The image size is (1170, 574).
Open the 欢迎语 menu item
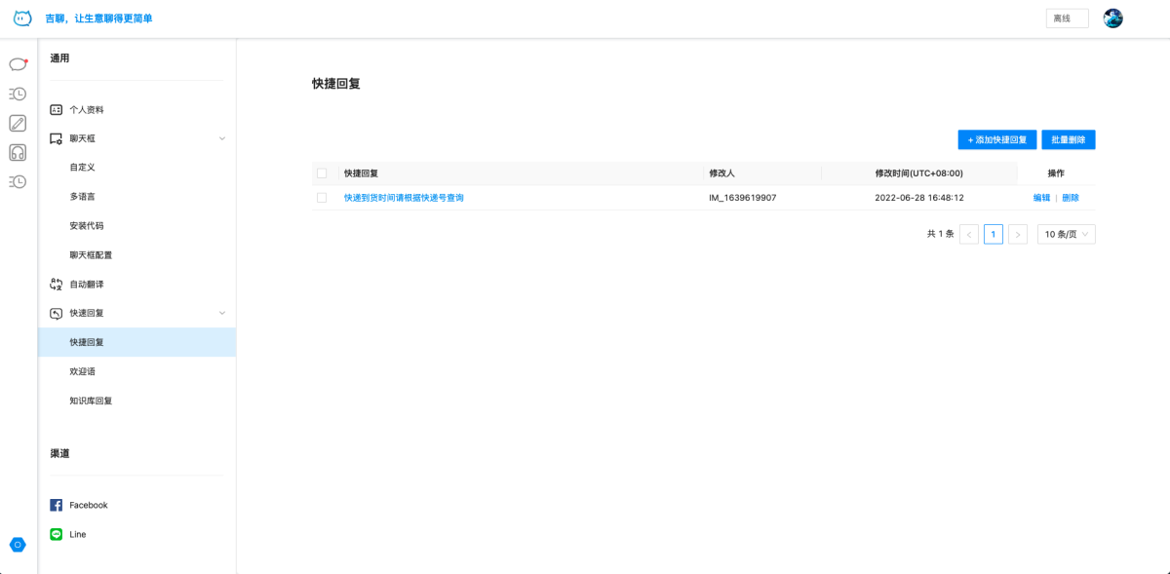point(83,371)
